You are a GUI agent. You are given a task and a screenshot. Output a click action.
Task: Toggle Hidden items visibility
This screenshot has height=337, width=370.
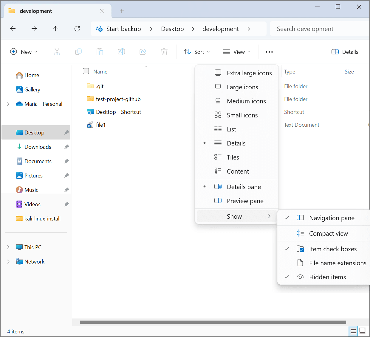(323, 277)
